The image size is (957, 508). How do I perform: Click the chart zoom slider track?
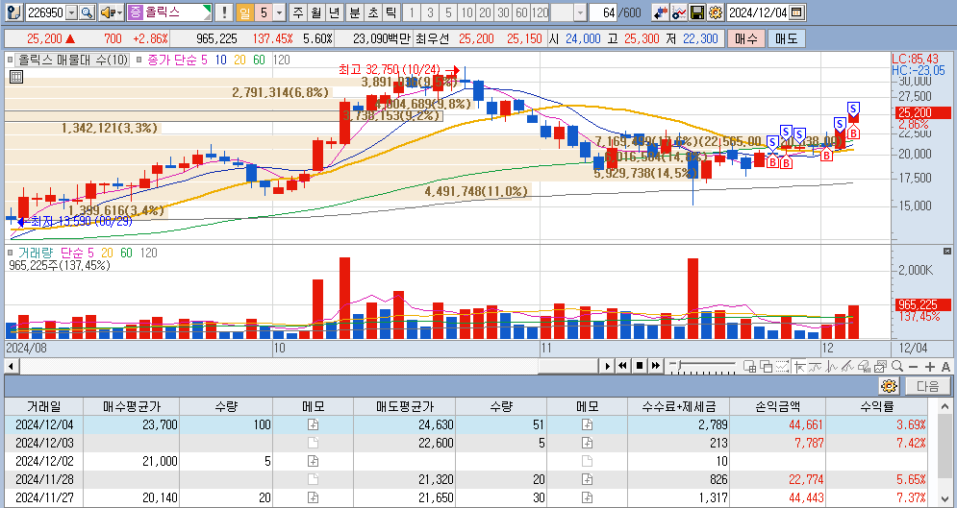(702, 366)
